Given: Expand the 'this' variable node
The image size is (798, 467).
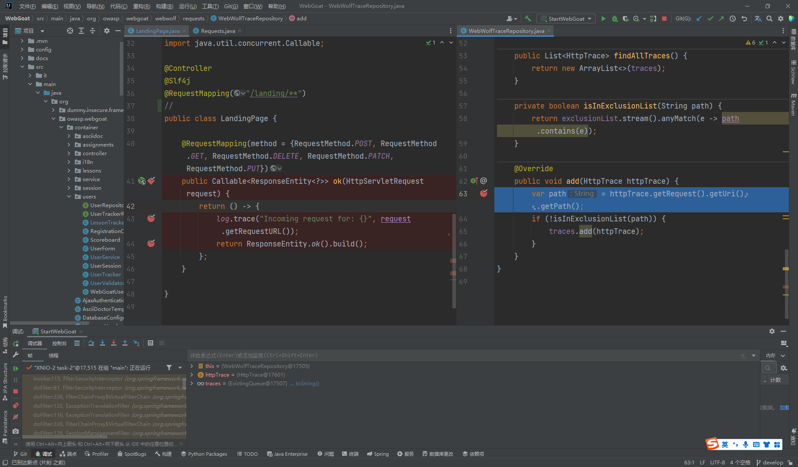Looking at the screenshot, I should (x=192, y=366).
